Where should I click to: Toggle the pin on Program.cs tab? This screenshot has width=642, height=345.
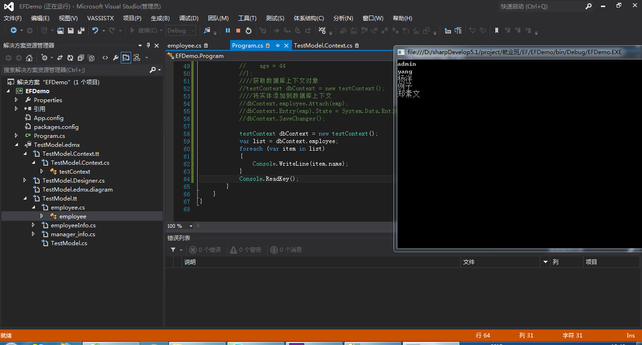pos(277,46)
